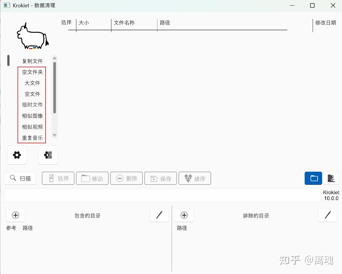This screenshot has width=342, height=274.
Task: Add an excluded directory with plus icon
Action: coord(184,215)
